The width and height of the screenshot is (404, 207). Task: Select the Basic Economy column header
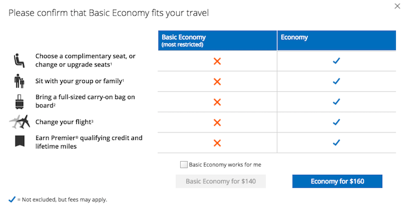click(x=217, y=41)
